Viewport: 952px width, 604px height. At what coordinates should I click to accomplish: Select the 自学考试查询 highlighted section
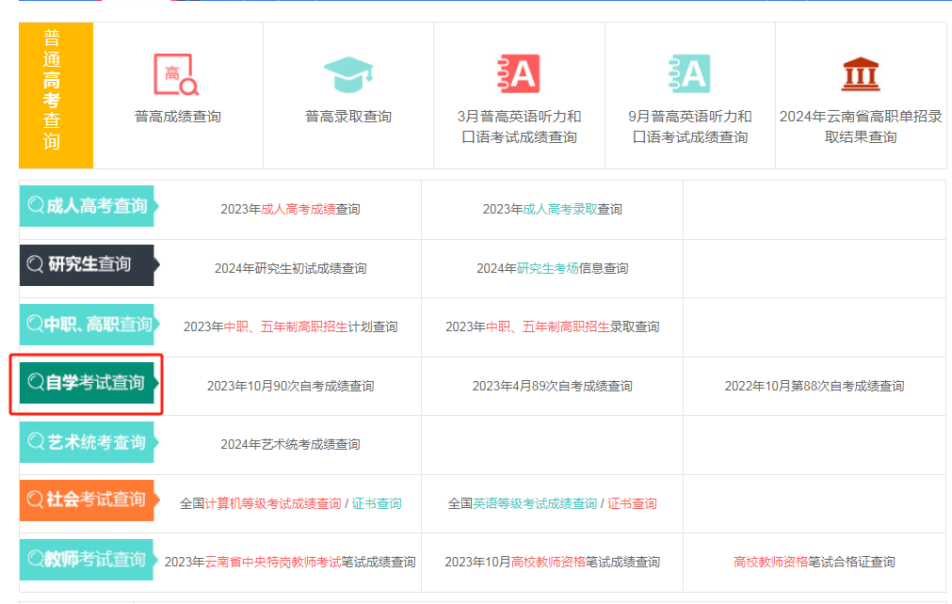click(86, 386)
